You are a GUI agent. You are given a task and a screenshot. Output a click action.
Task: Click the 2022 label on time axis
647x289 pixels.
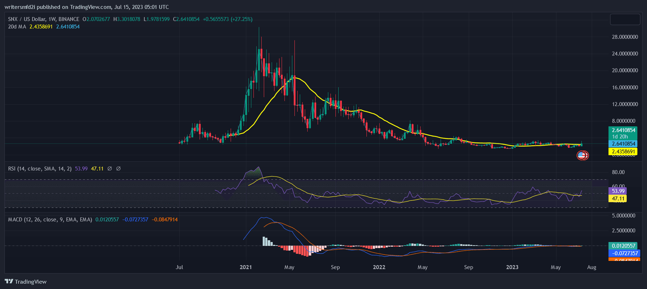tap(379, 267)
